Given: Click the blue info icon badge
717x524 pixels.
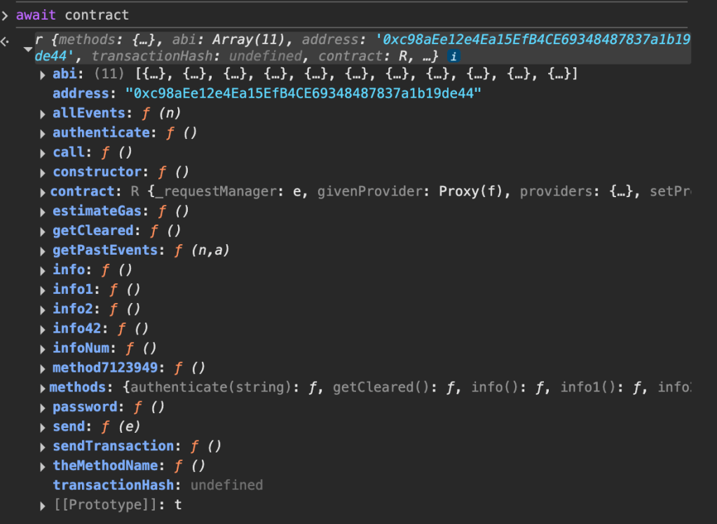Looking at the screenshot, I should point(453,56).
